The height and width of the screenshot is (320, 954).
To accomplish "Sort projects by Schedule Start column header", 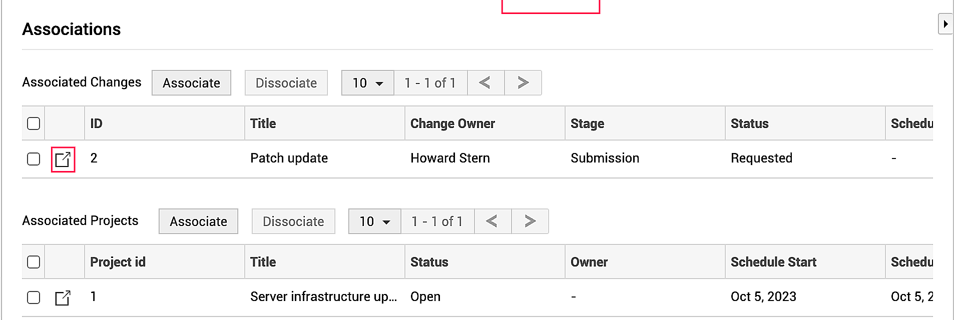I will pyautogui.click(x=773, y=262).
